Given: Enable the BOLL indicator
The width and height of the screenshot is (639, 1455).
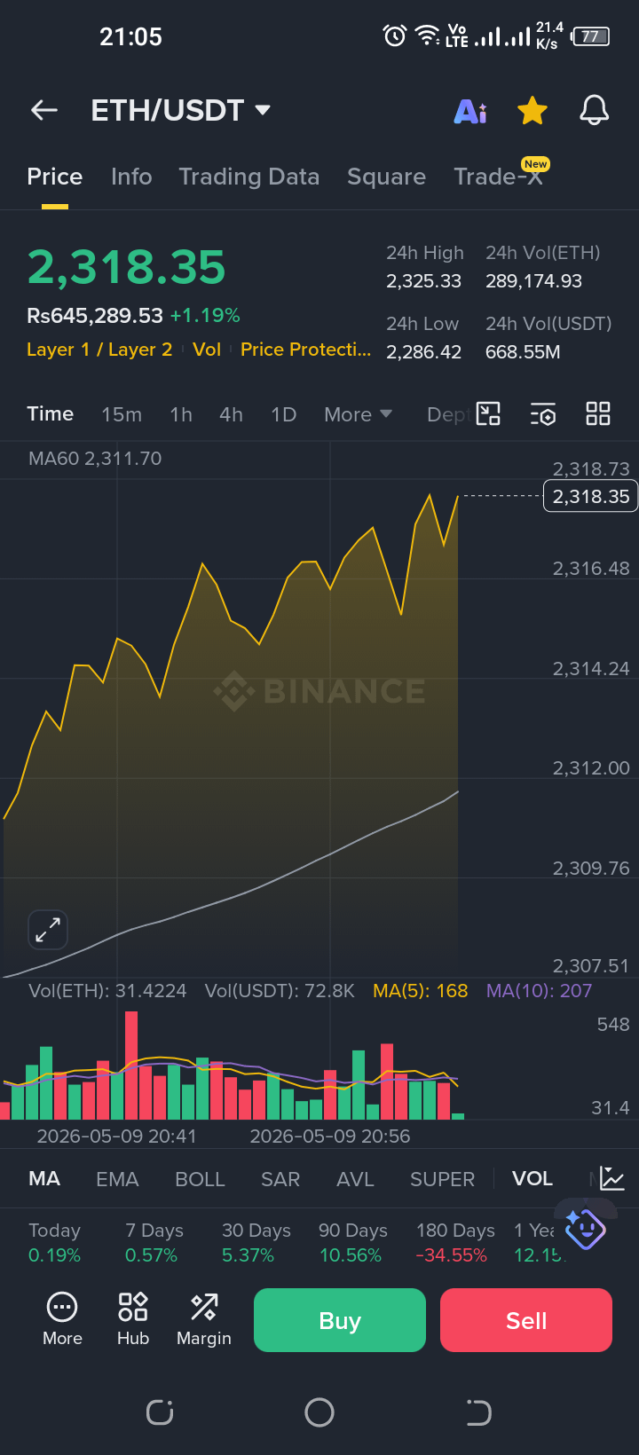Looking at the screenshot, I should pyautogui.click(x=200, y=1179).
